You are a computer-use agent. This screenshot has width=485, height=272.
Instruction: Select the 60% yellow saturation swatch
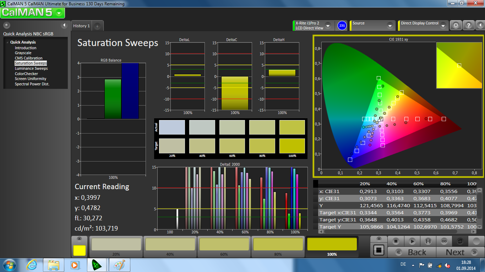(224, 245)
